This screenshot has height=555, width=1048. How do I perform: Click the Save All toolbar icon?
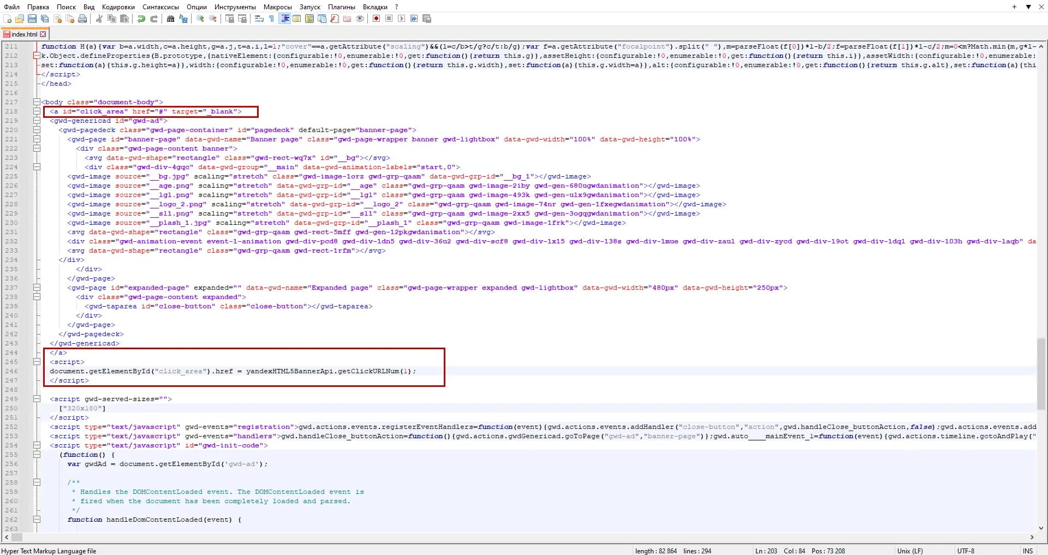click(x=45, y=19)
